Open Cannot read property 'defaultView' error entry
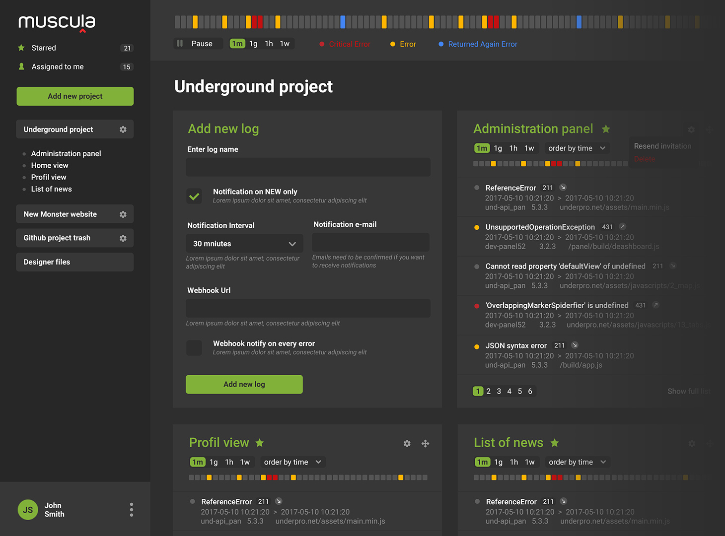Image resolution: width=725 pixels, height=536 pixels. pos(566,267)
